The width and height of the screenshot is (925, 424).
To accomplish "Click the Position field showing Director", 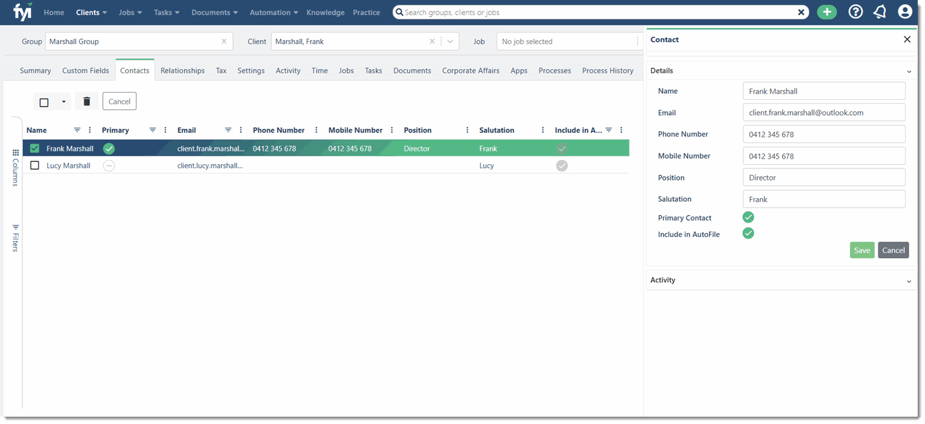I will [824, 177].
